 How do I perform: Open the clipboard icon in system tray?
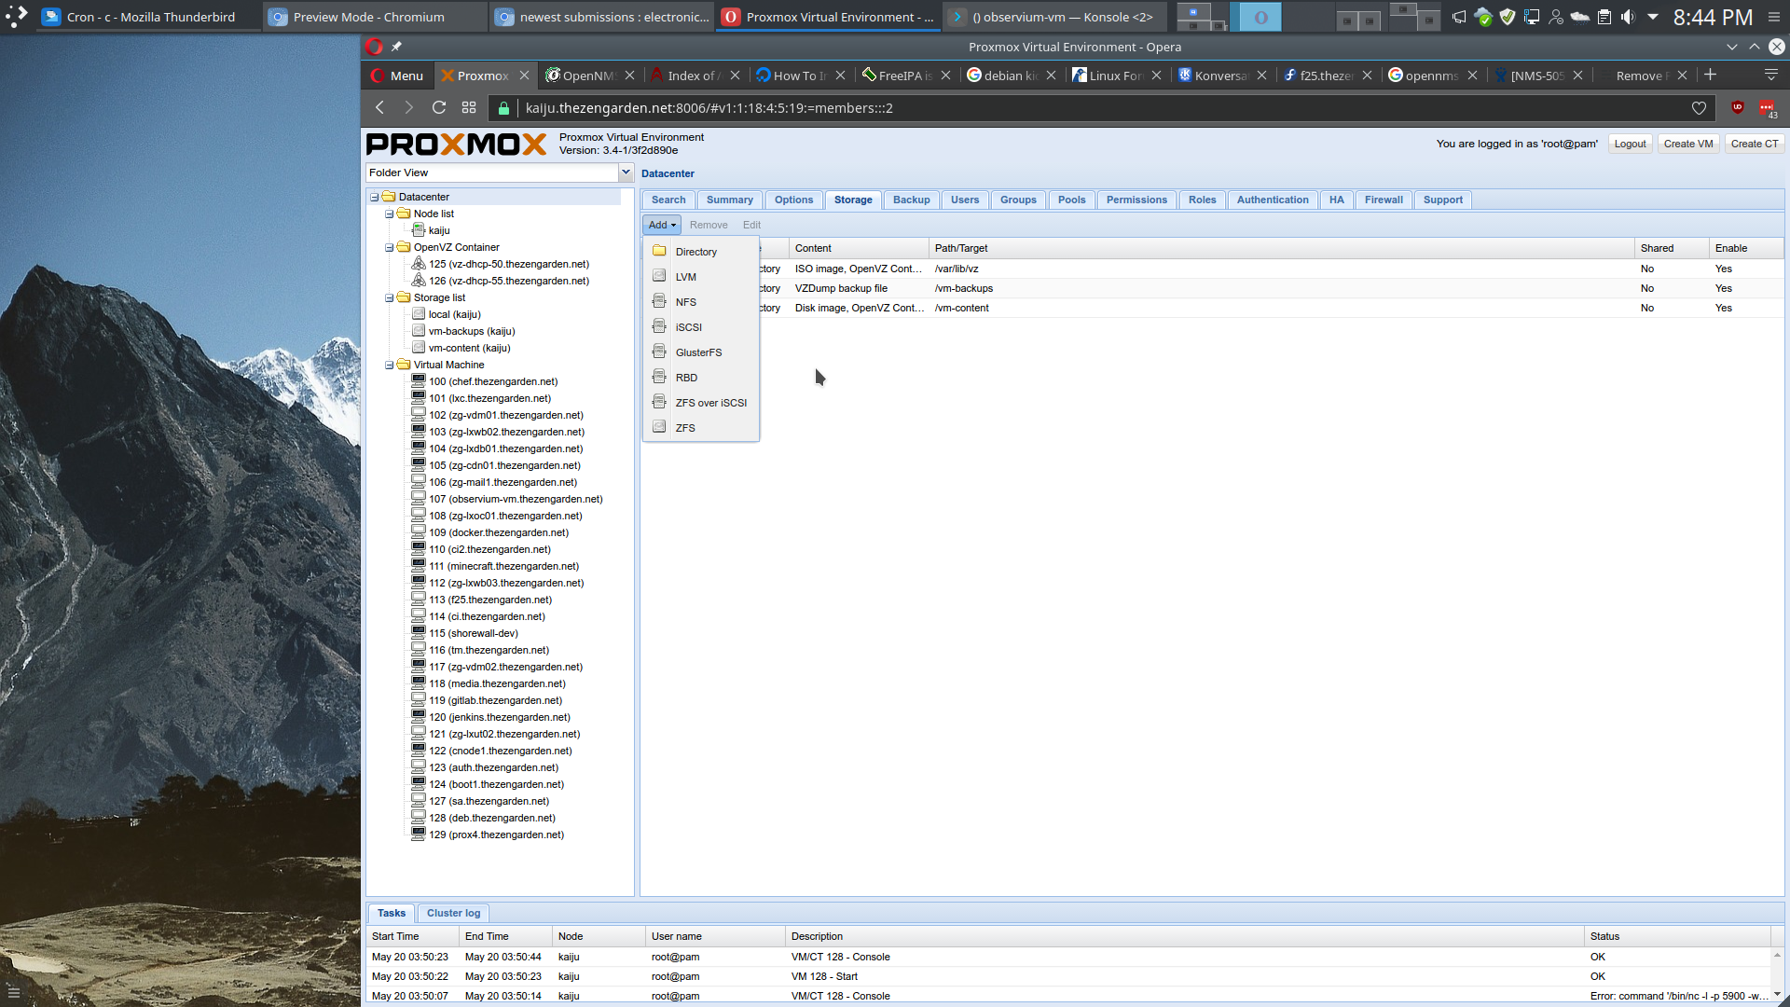click(1604, 17)
